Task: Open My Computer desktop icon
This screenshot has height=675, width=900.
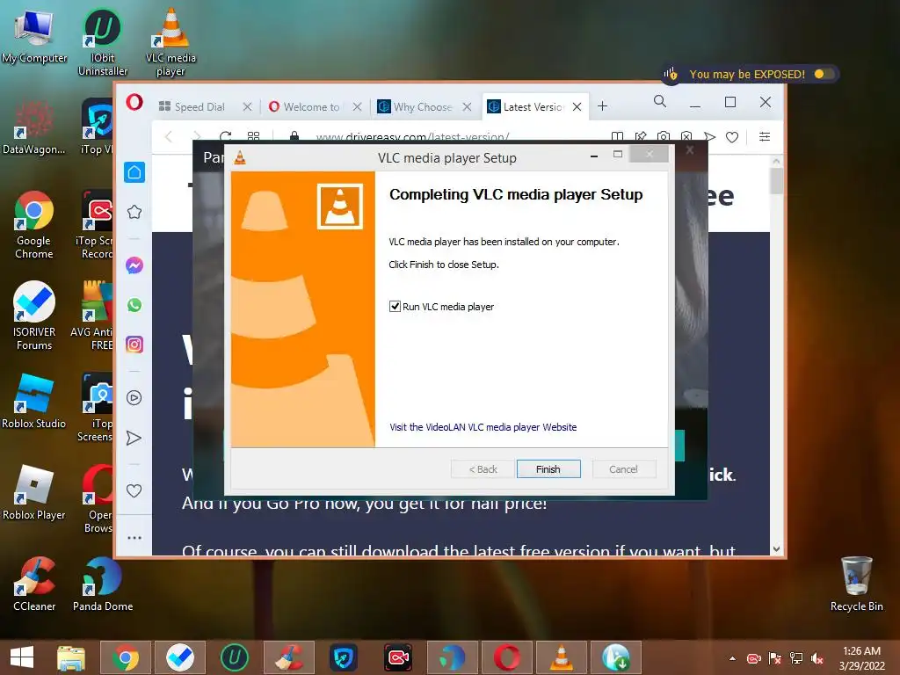Action: 34,35
